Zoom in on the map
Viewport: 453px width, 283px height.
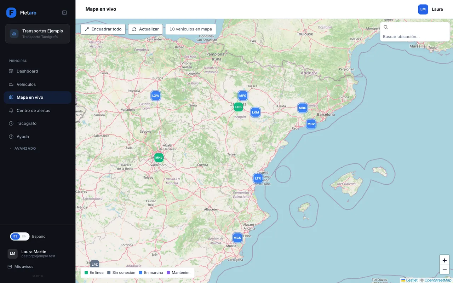[x=445, y=260]
